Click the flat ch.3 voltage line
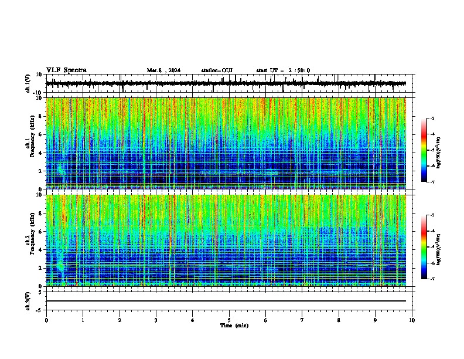 [x=226, y=301]
